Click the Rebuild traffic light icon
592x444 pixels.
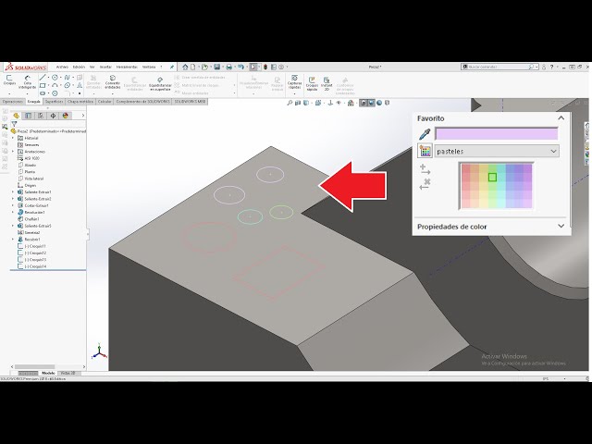[265, 67]
